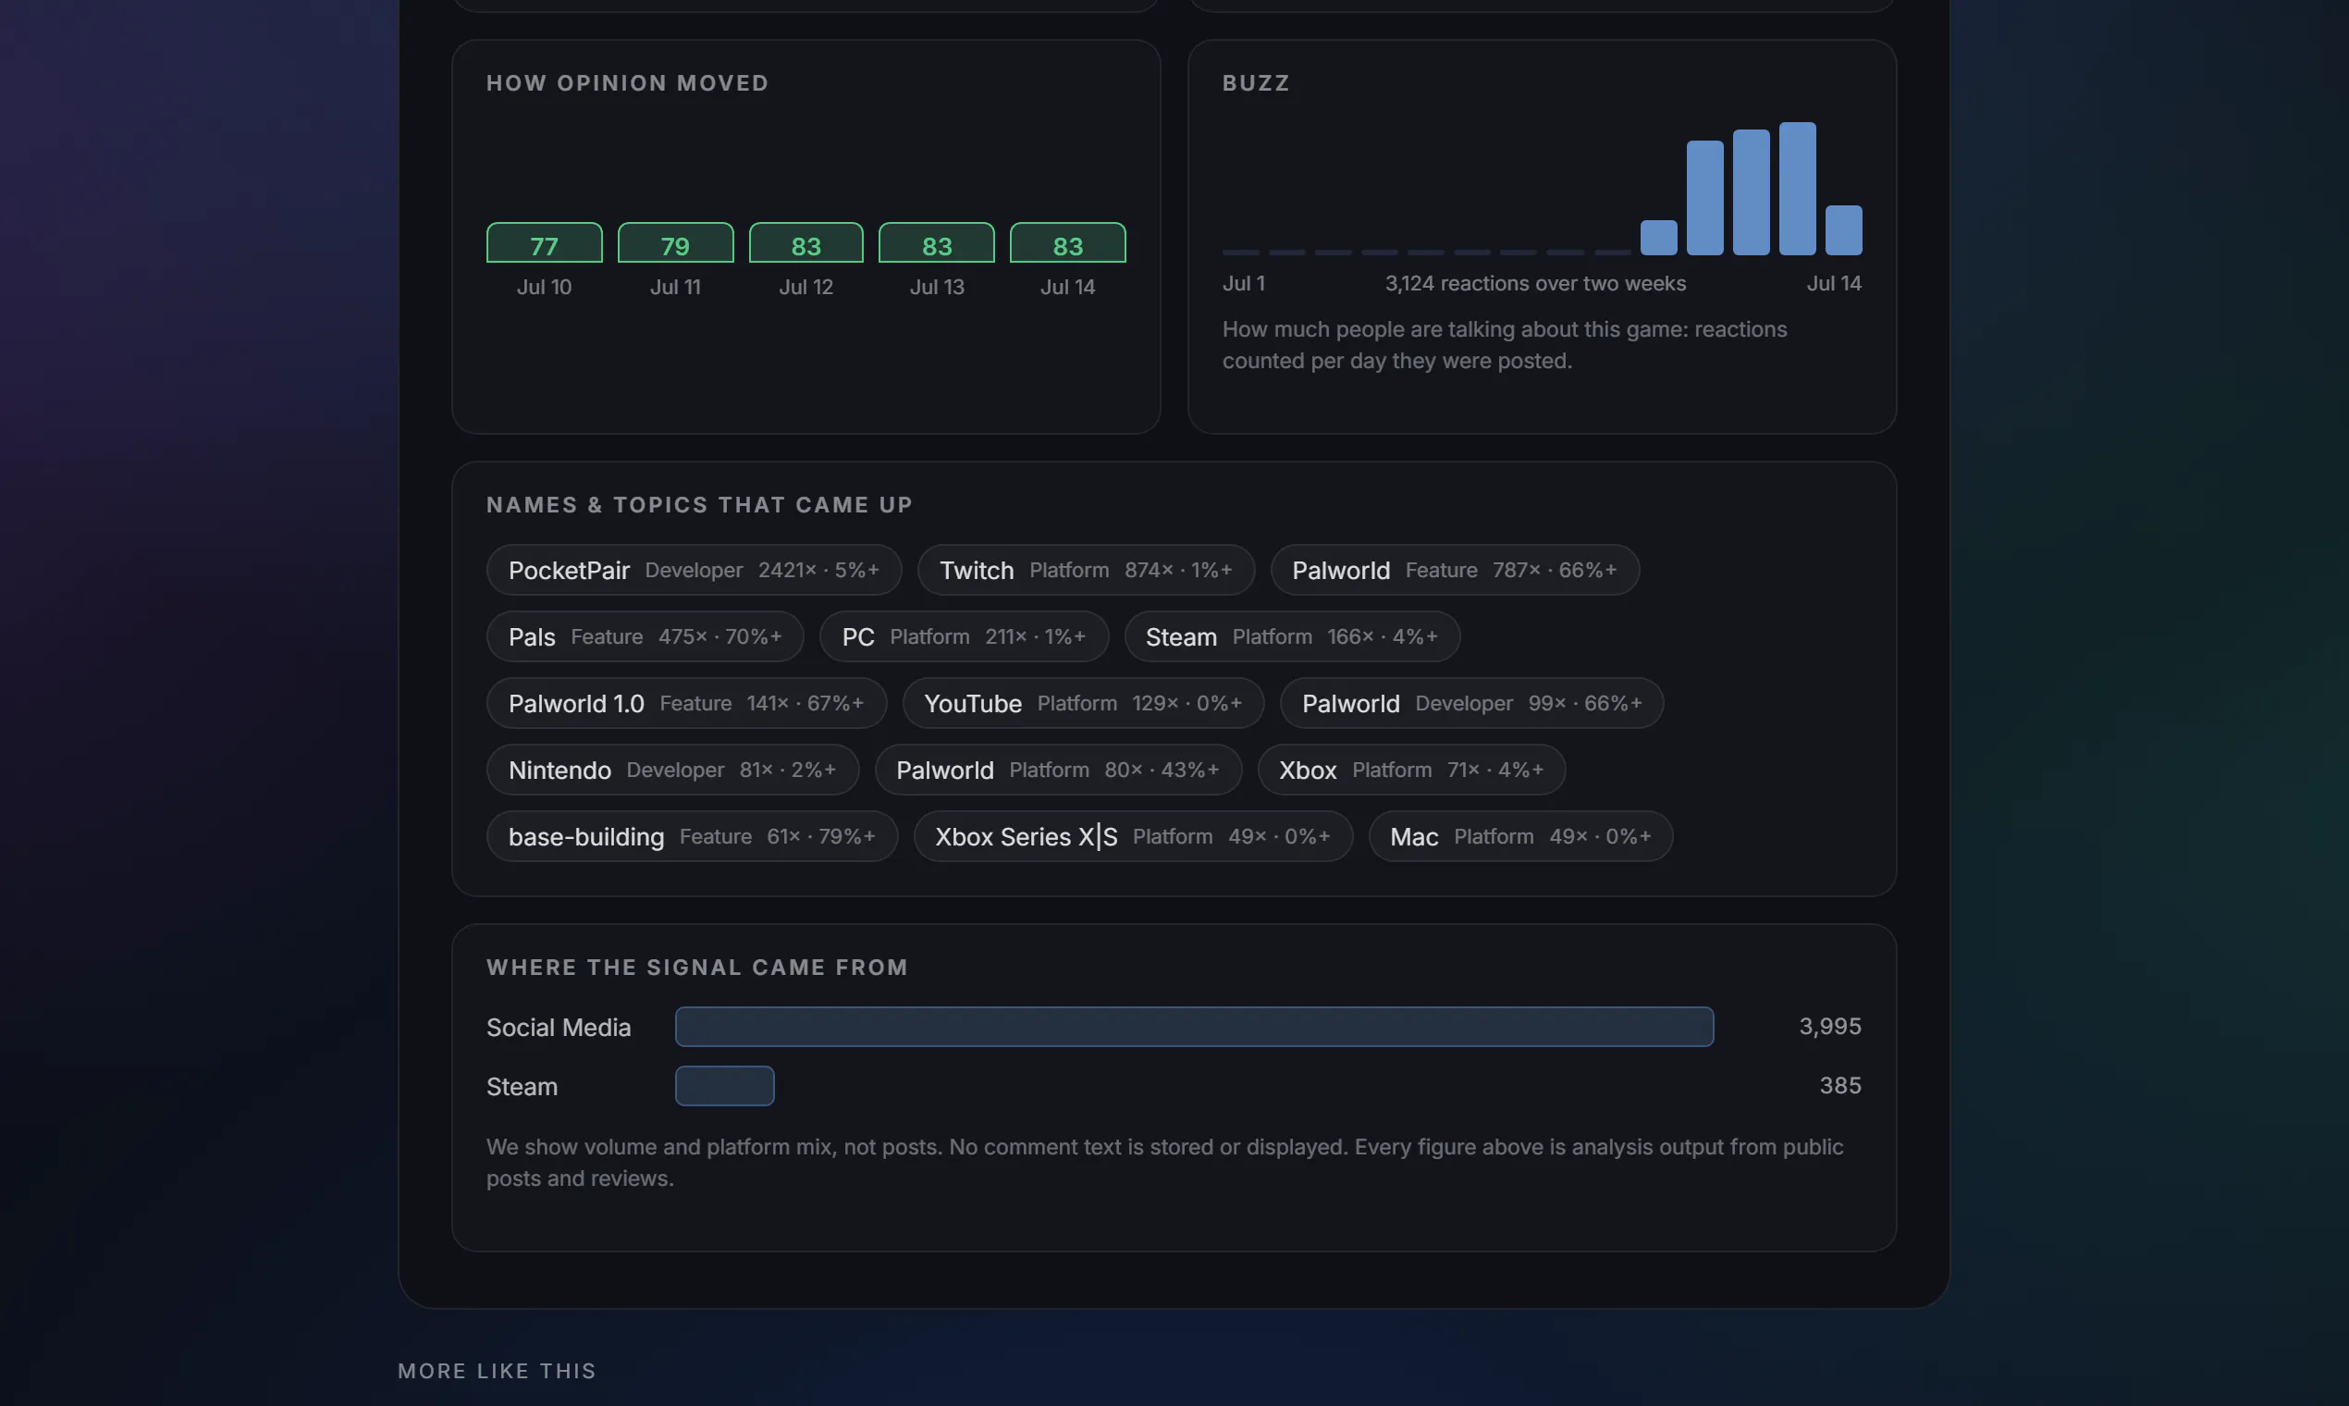The height and width of the screenshot is (1406, 2349).
Task: Click the Names & Topics That Came Up heading
Action: 699,504
